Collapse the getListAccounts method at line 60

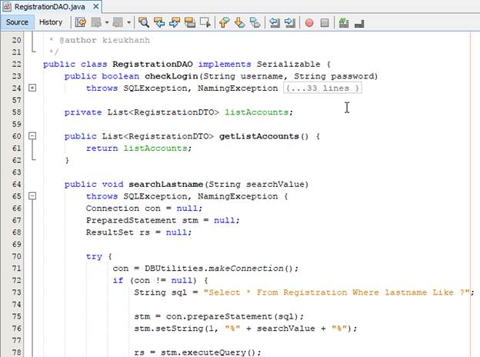tap(32, 136)
